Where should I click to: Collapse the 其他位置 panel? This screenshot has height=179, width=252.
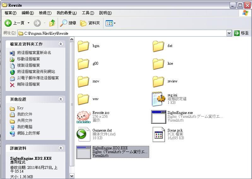61,99
